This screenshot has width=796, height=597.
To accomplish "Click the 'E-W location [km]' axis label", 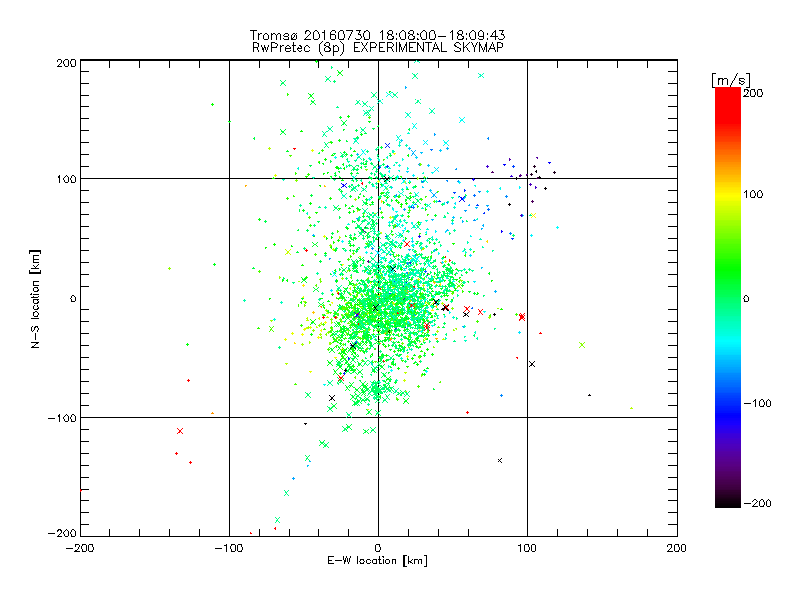I will [x=377, y=560].
